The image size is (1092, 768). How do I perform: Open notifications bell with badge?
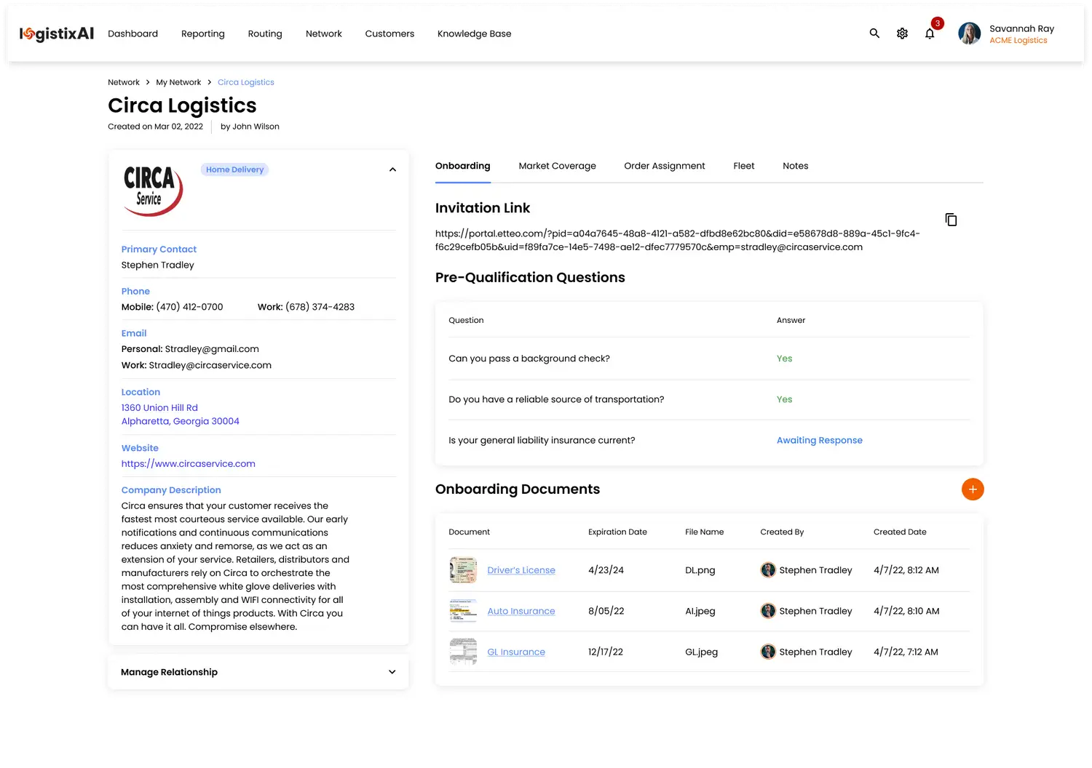click(930, 33)
